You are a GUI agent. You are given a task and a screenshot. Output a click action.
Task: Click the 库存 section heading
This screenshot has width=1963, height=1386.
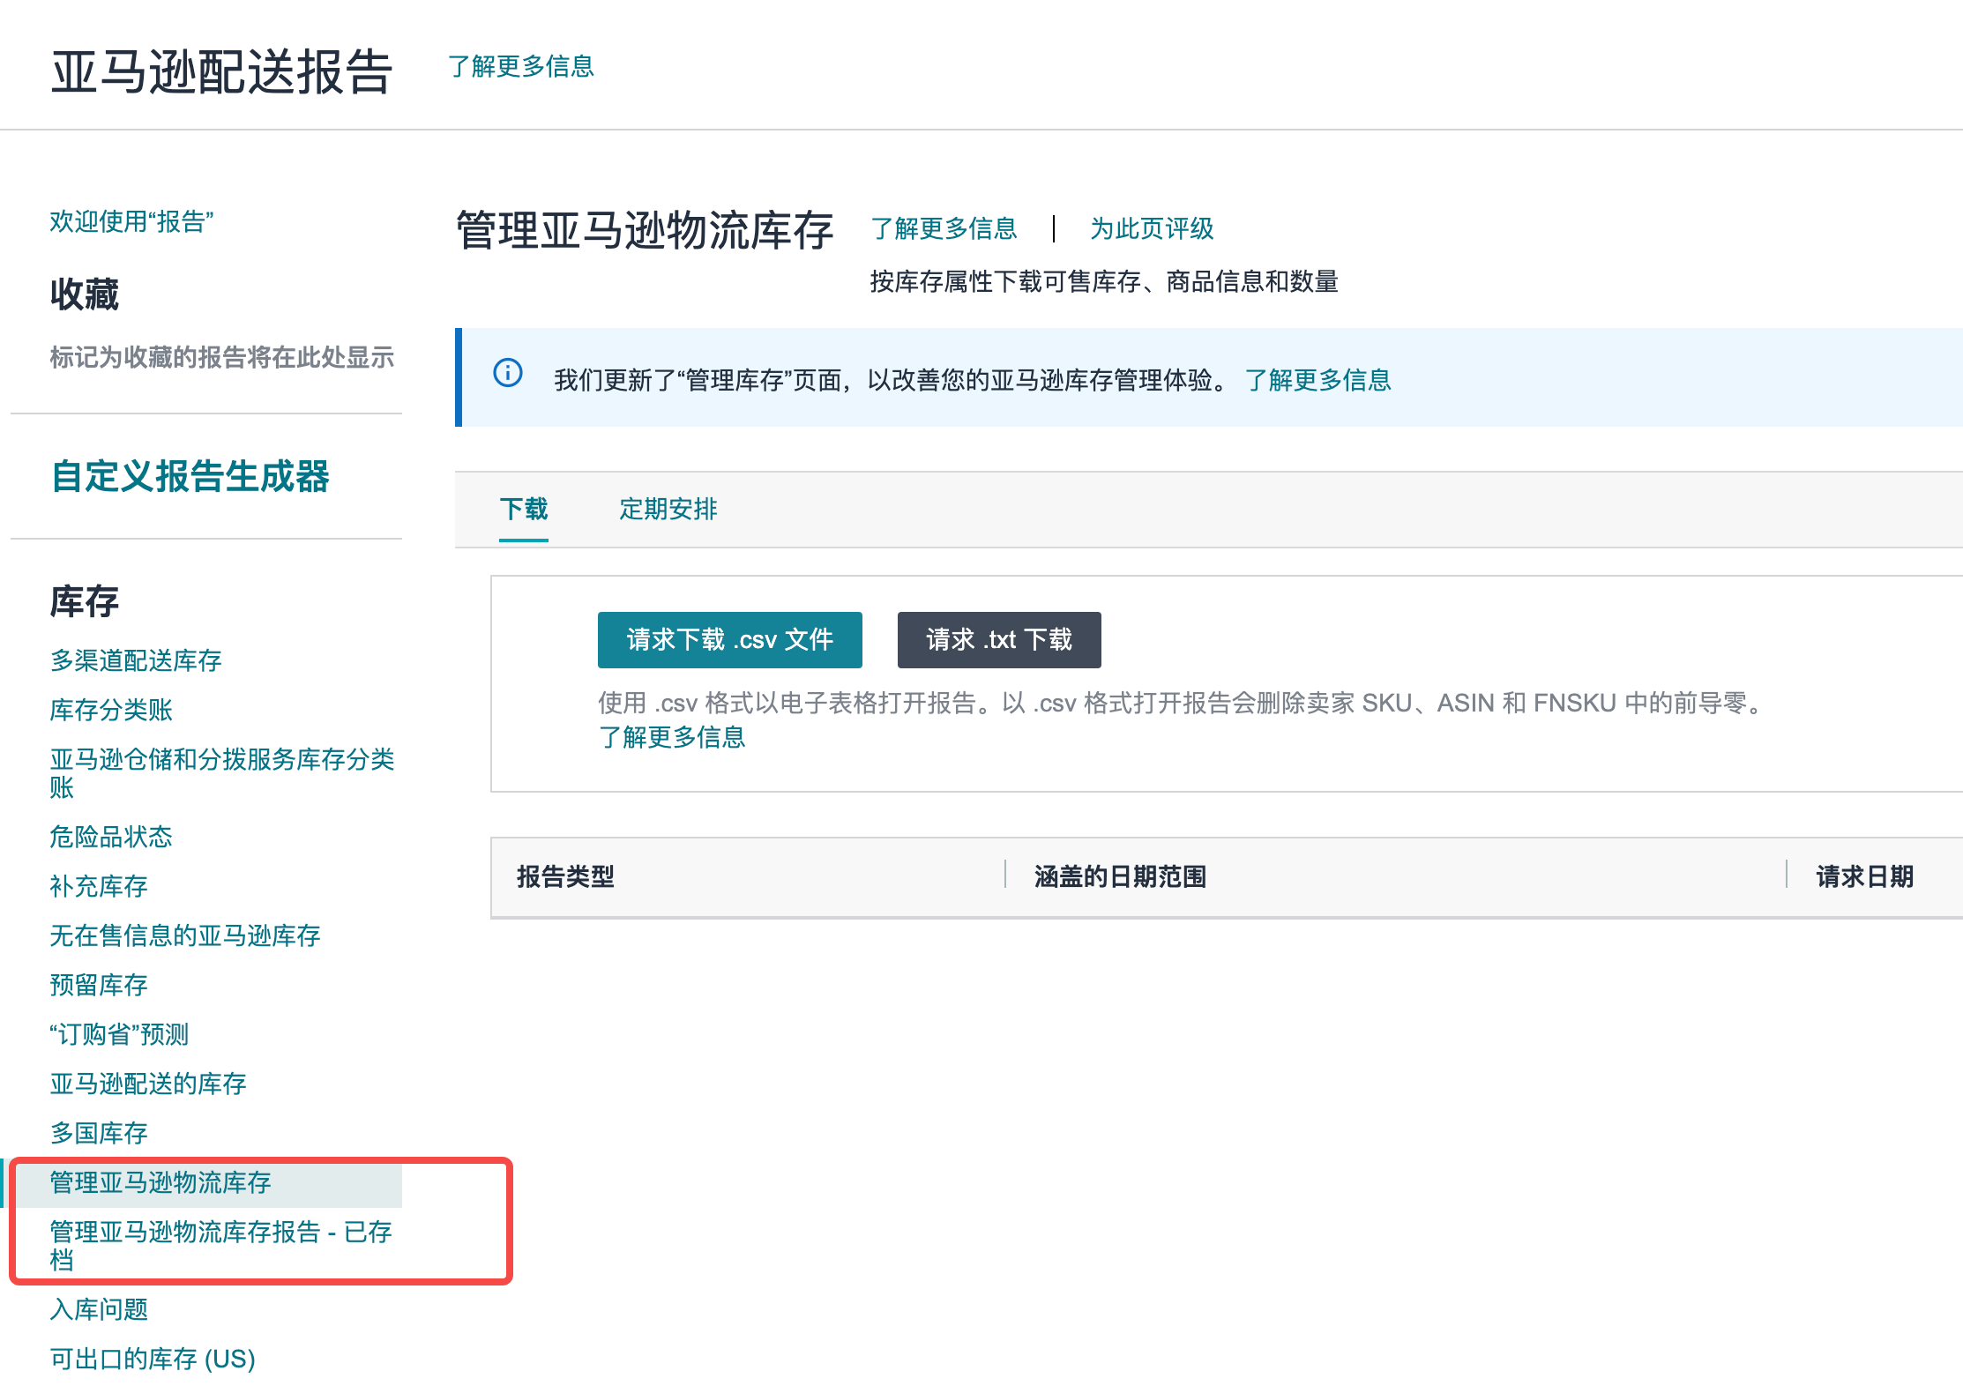pos(84,601)
